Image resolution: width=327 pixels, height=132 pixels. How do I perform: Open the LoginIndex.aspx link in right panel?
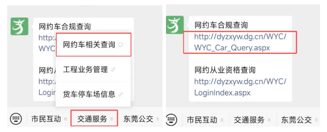[240, 87]
